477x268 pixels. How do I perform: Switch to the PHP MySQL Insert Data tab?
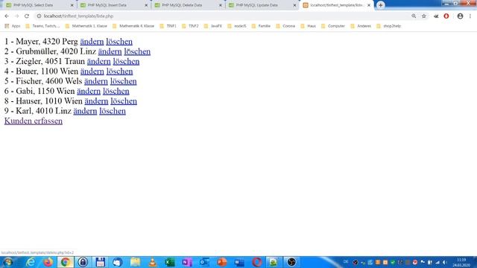click(113, 5)
